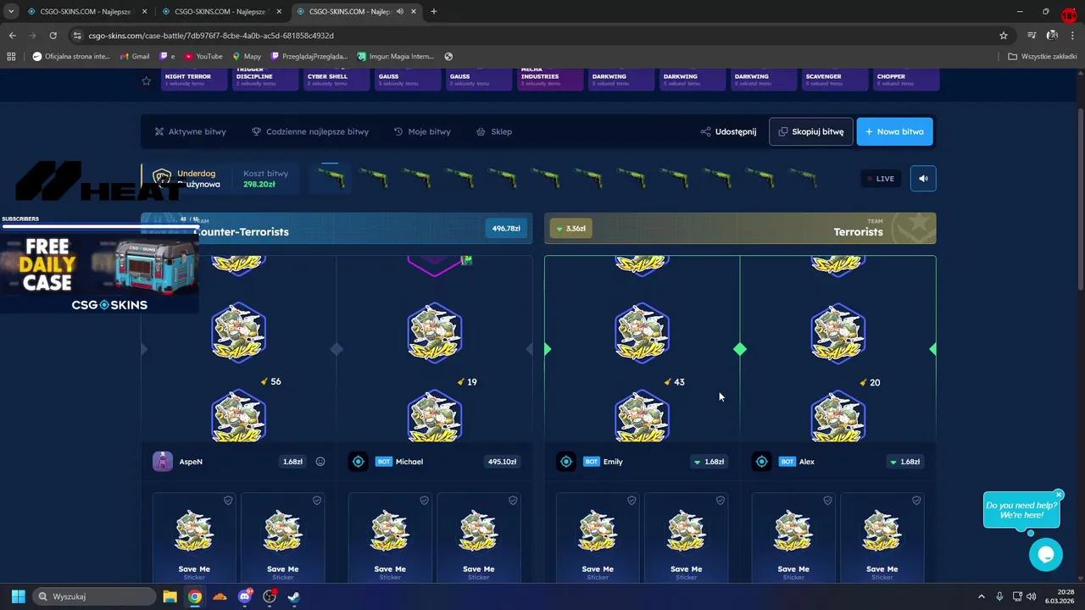This screenshot has height=610, width=1085.
Task: Switch to Moje bitwy tab
Action: coord(422,132)
